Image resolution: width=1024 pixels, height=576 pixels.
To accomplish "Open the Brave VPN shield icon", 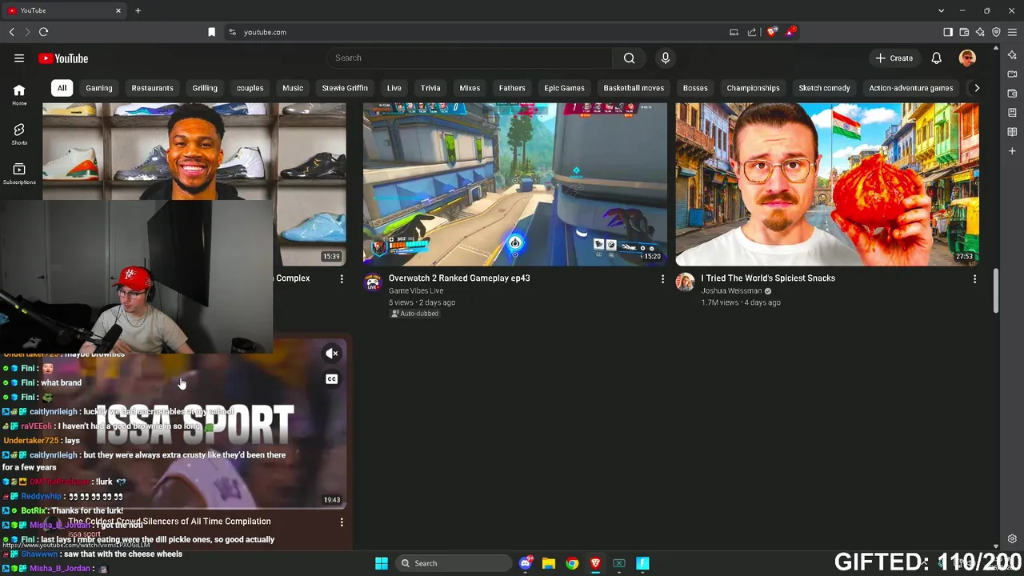I will 996,32.
